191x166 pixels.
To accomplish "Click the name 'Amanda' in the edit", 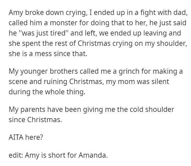I will [92, 155].
